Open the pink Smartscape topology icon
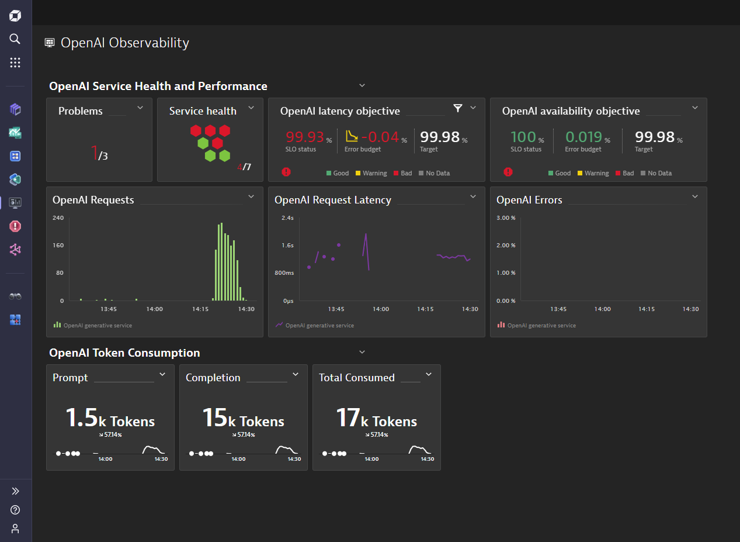740x542 pixels. tap(15, 250)
